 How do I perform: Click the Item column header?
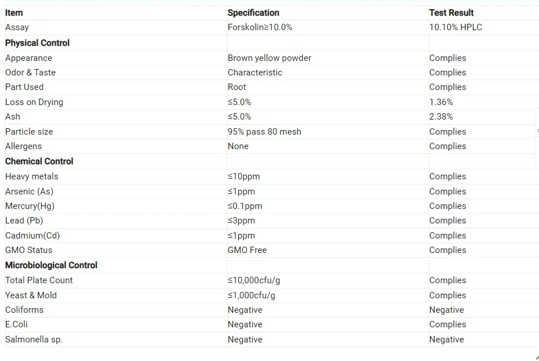click(14, 13)
